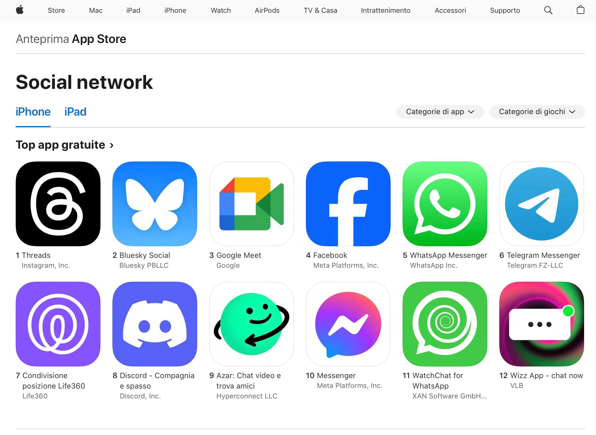The height and width of the screenshot is (435, 596).
Task: Select the Google Meet app icon
Action: (252, 204)
